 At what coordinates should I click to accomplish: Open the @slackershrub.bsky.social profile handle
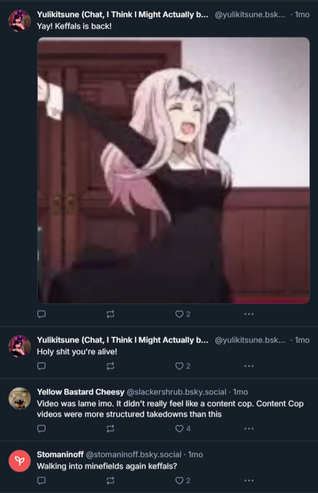[x=176, y=392]
